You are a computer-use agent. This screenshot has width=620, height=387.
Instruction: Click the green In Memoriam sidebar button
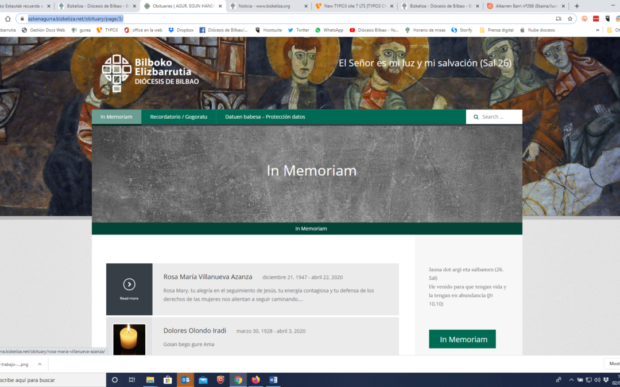pyautogui.click(x=462, y=339)
